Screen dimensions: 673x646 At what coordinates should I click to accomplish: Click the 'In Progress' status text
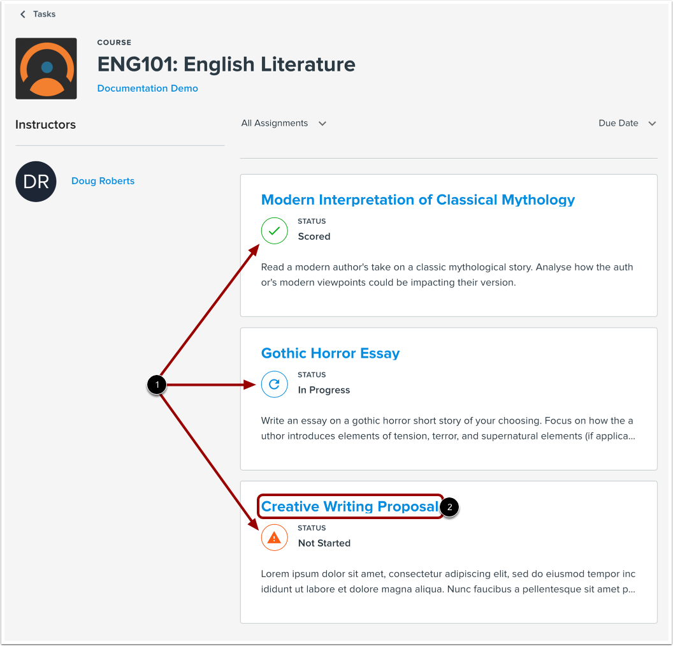(x=324, y=390)
